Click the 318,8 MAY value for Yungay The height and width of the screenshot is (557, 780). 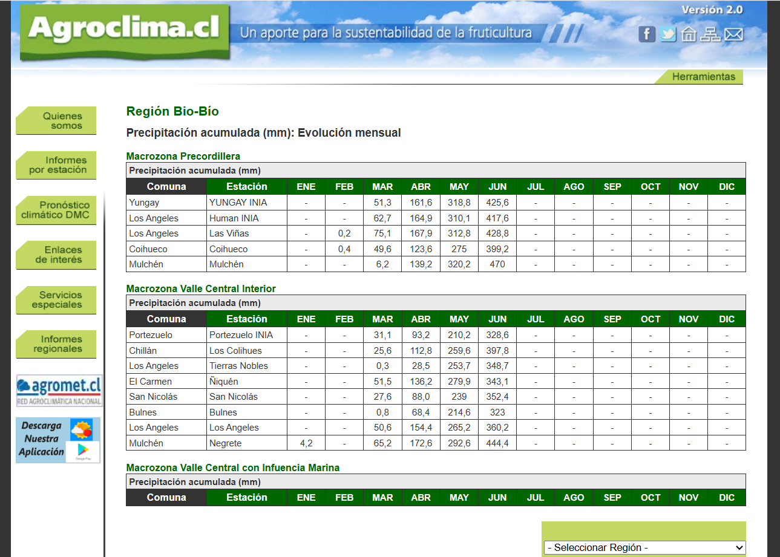(459, 203)
